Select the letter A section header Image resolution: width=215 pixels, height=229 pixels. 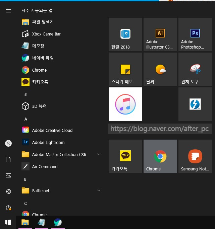(x=26, y=119)
